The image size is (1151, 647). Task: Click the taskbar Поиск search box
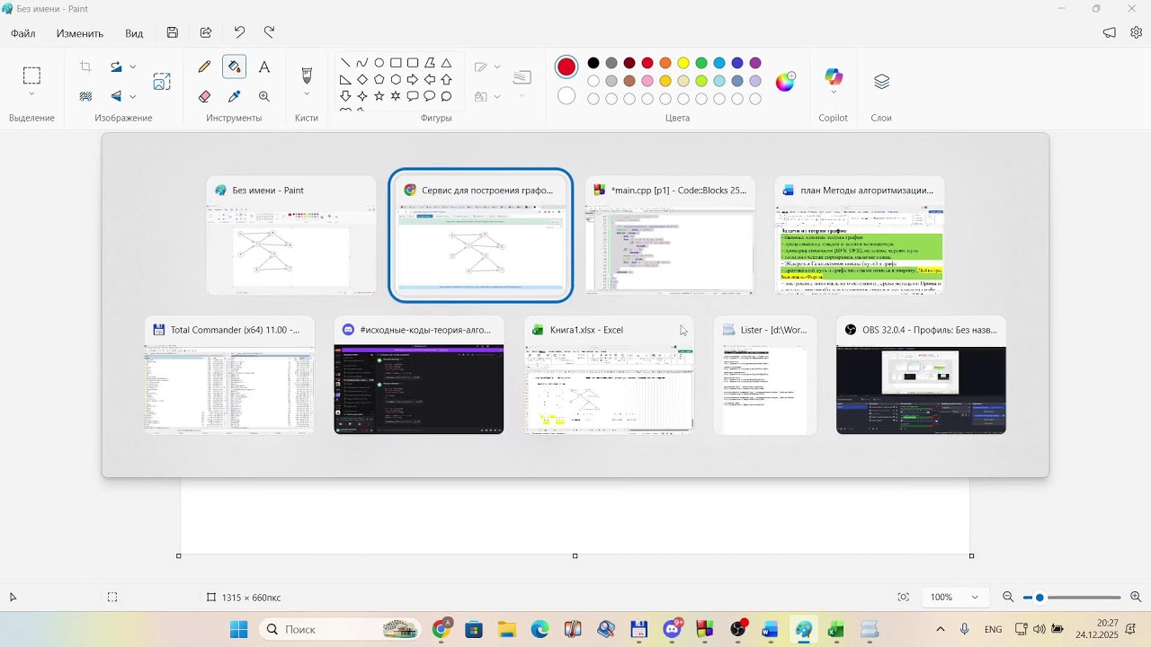pyautogui.click(x=342, y=629)
